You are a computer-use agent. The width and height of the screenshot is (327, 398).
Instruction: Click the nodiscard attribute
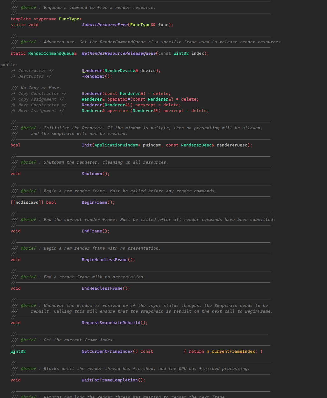27,203
